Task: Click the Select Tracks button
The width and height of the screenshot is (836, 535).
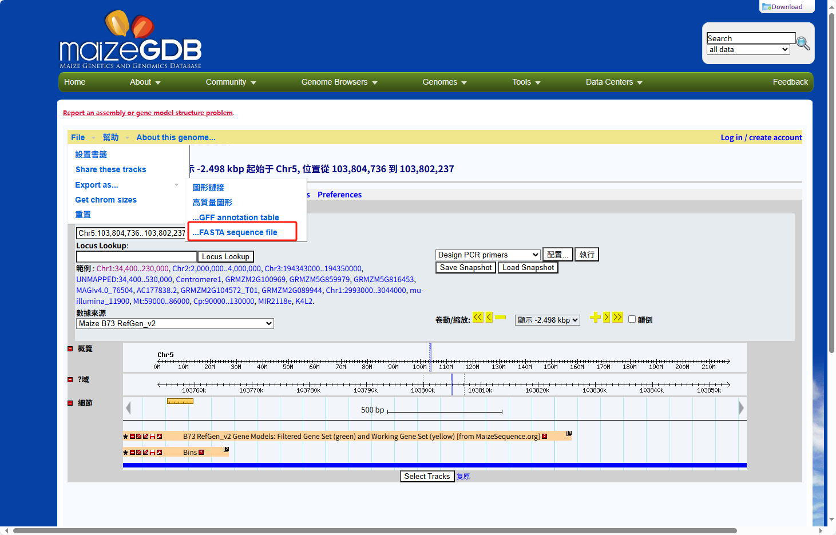Action: point(427,477)
